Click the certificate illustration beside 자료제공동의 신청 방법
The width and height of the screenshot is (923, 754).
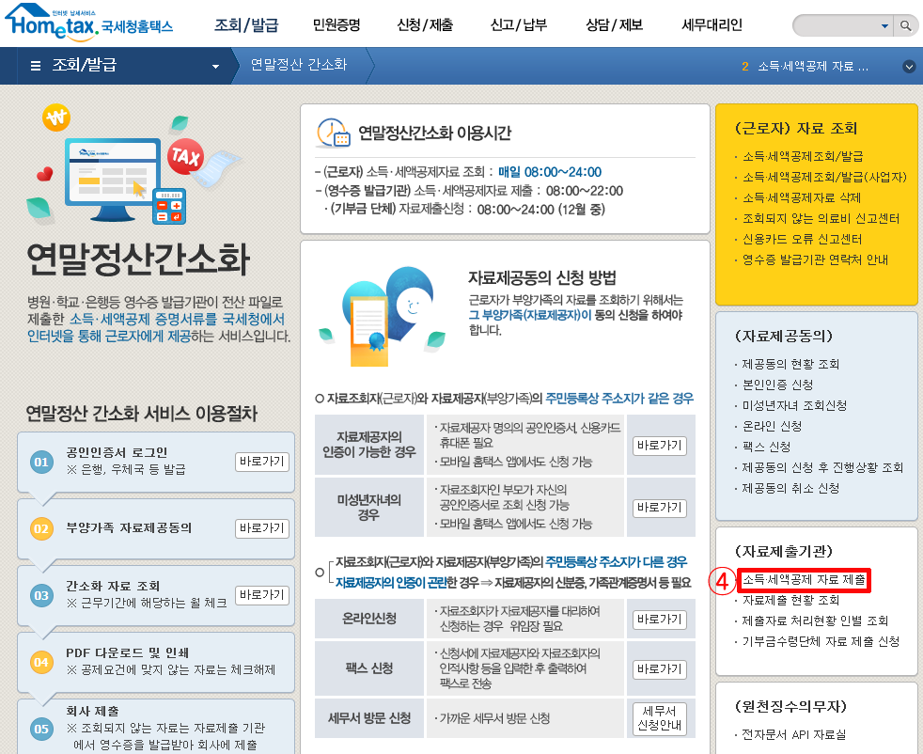[383, 317]
